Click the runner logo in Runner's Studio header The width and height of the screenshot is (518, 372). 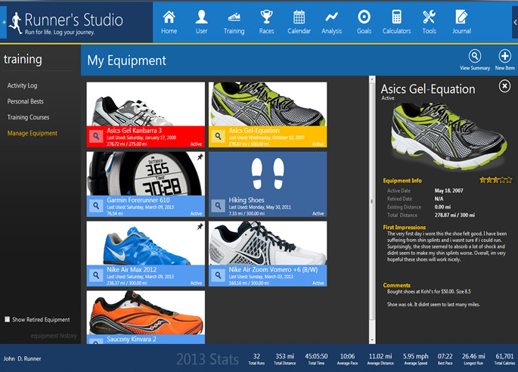pyautogui.click(x=15, y=23)
